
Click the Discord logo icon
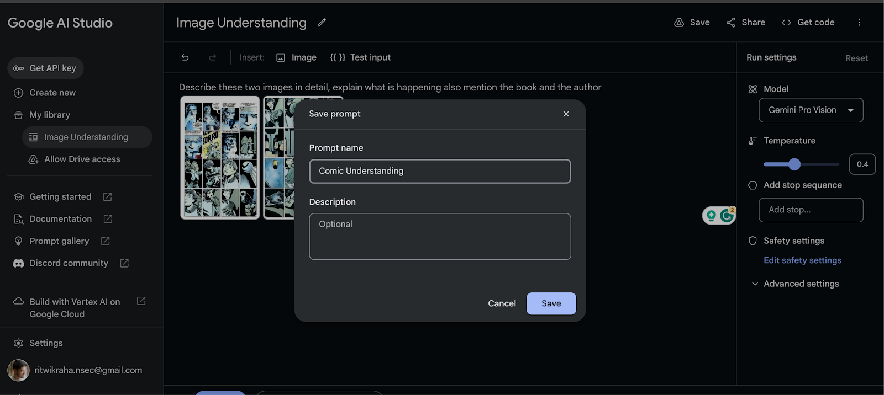click(18, 264)
